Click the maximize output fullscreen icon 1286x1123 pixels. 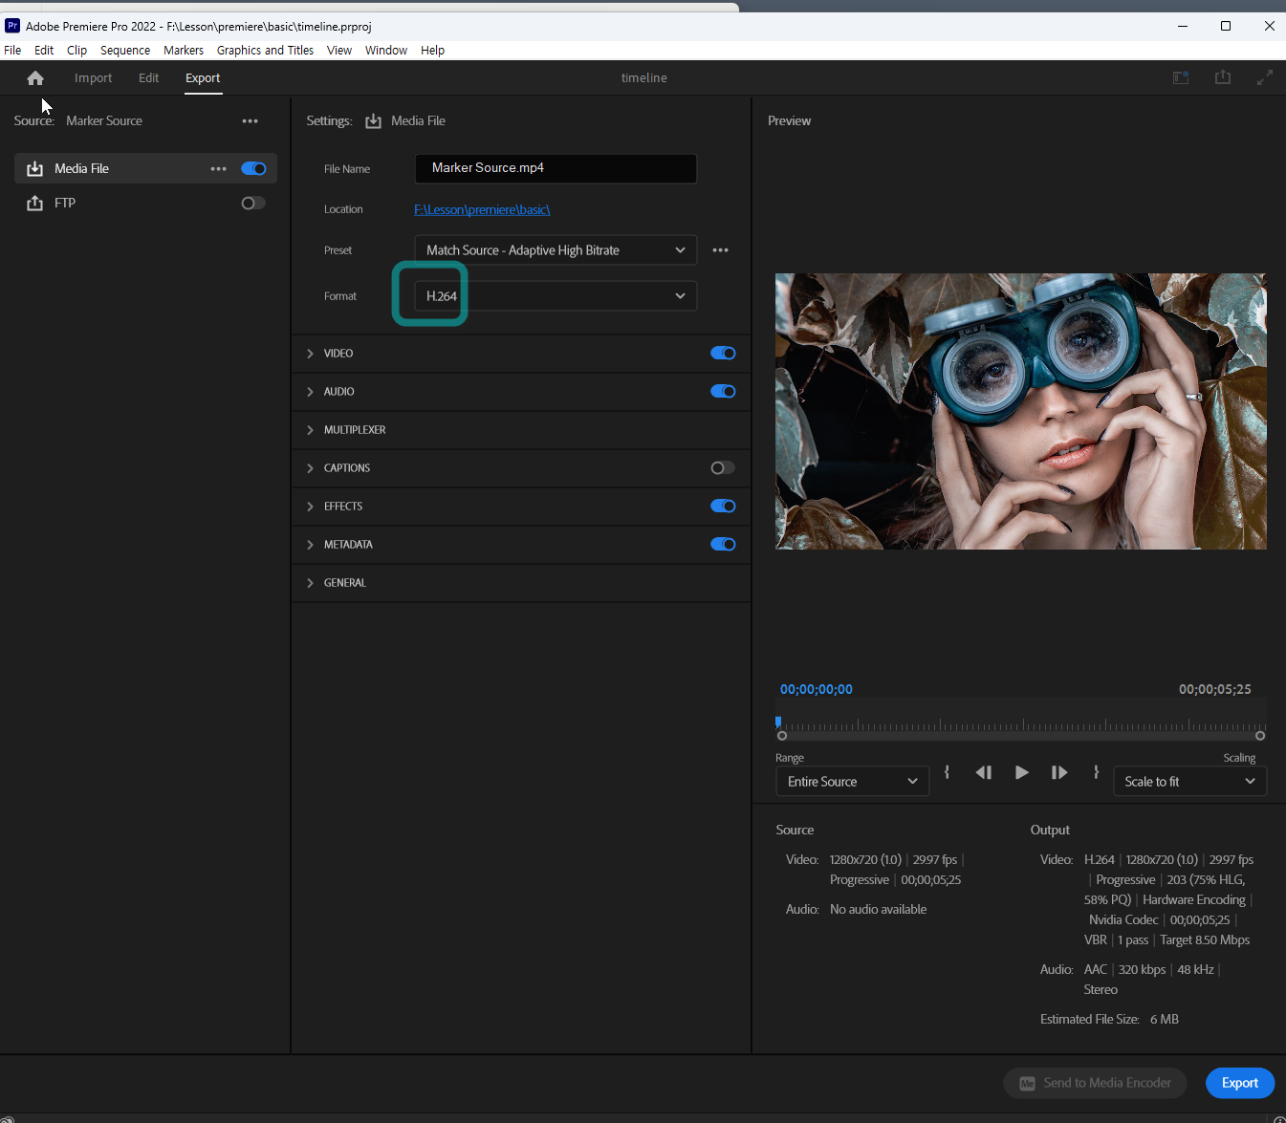coord(1264,77)
